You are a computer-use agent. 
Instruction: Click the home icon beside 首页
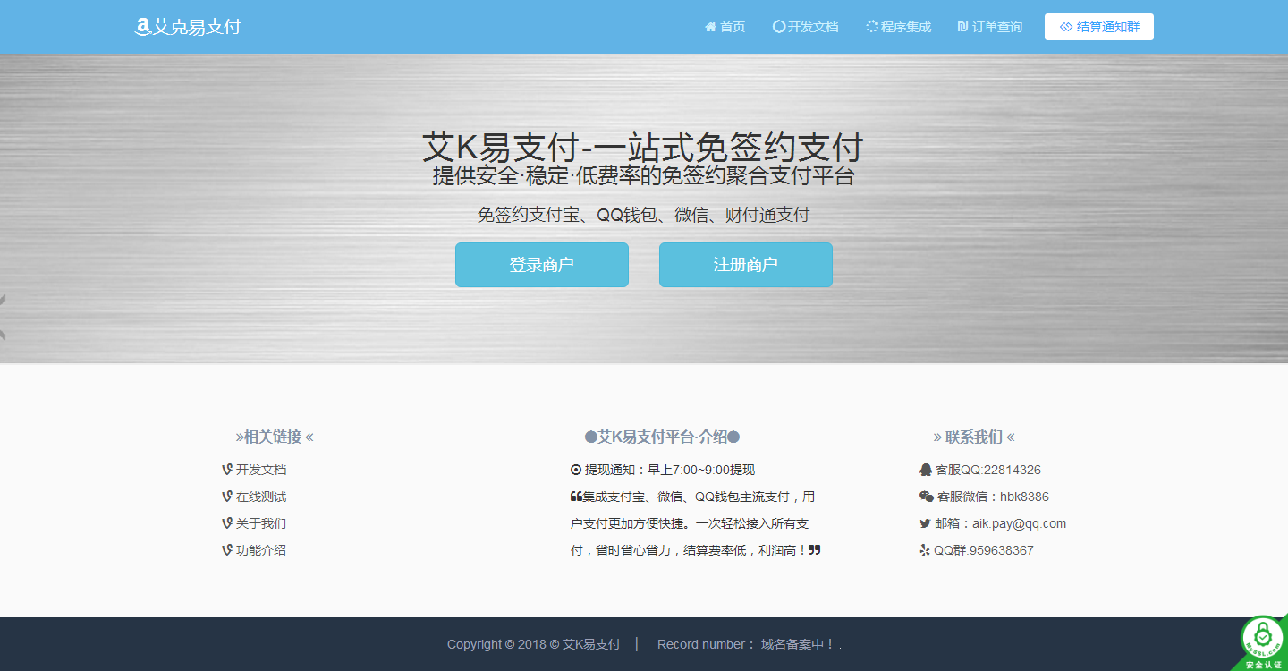pyautogui.click(x=710, y=27)
